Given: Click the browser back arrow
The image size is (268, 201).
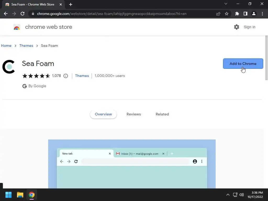Looking at the screenshot, I should (x=6, y=14).
